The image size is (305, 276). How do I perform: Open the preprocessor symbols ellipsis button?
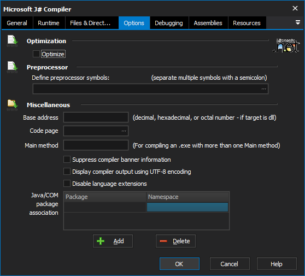pos(264,89)
